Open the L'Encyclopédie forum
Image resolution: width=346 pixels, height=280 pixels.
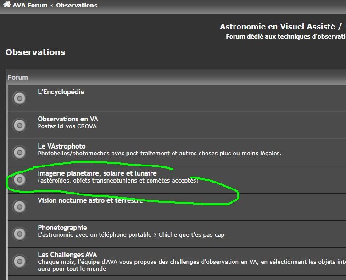pos(61,92)
